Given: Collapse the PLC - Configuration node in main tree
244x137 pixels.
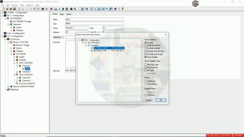Looking at the screenshot, I should click(2, 16).
